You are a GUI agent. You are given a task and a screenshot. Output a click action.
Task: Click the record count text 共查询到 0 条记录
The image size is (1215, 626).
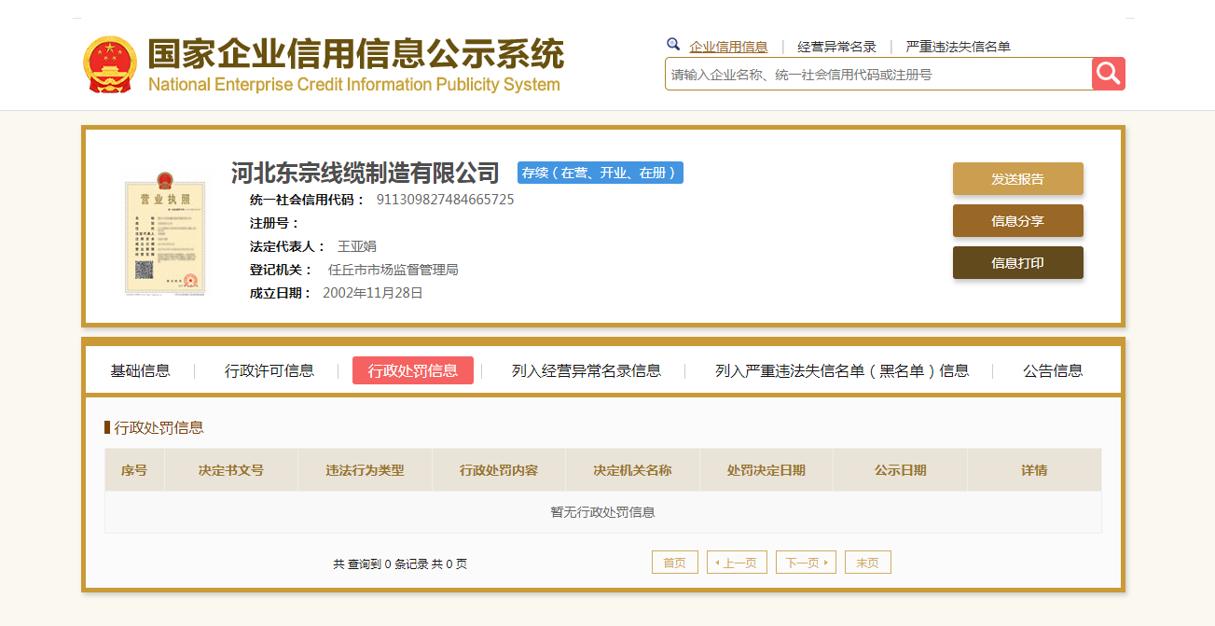point(380,564)
